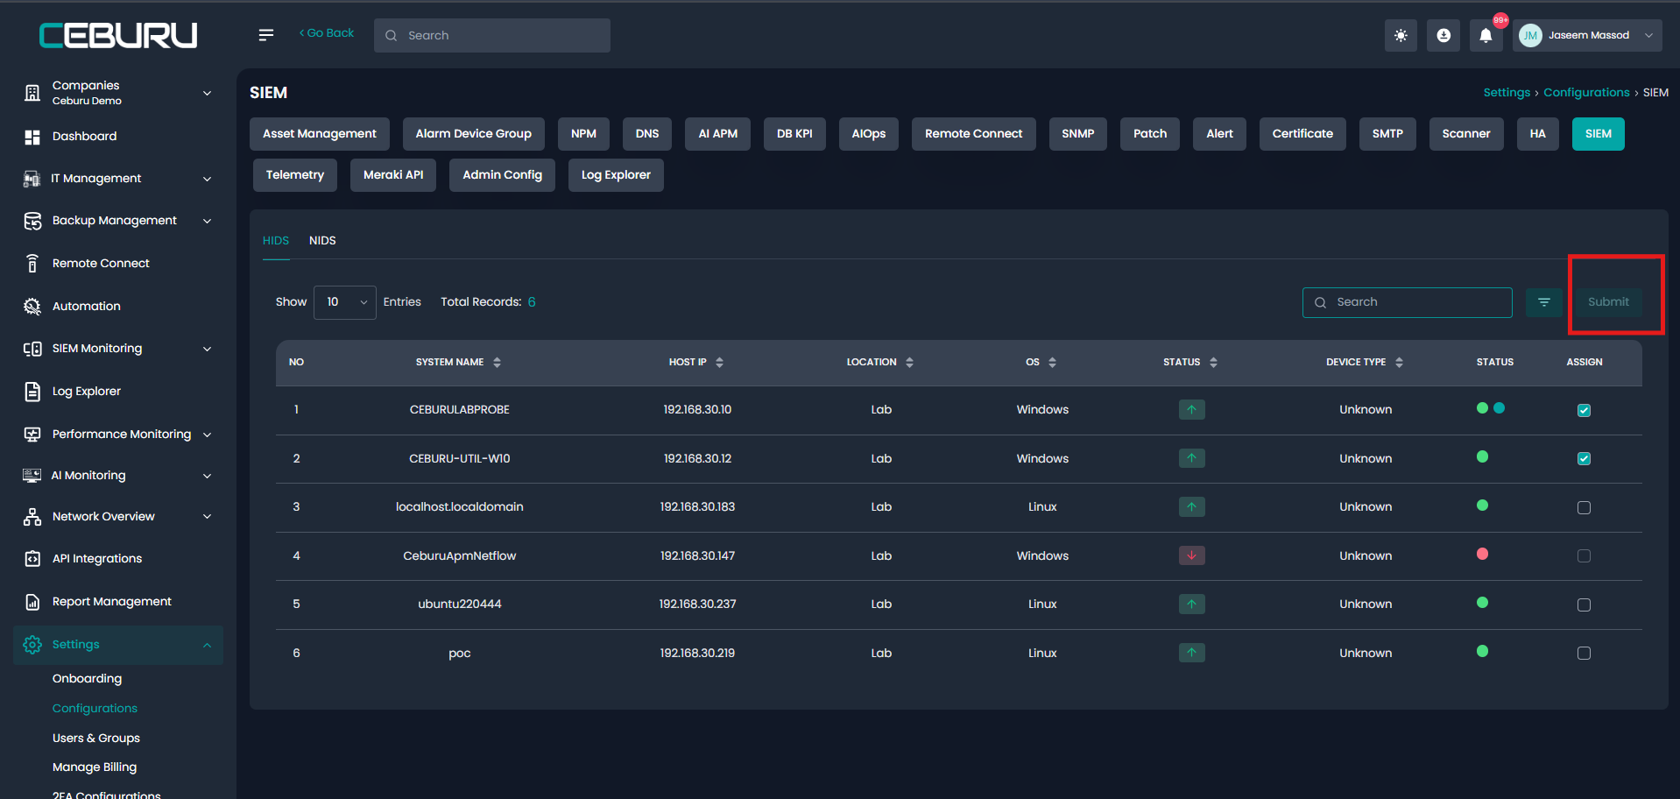Click the JM user avatar
This screenshot has width=1680, height=799.
tap(1530, 36)
